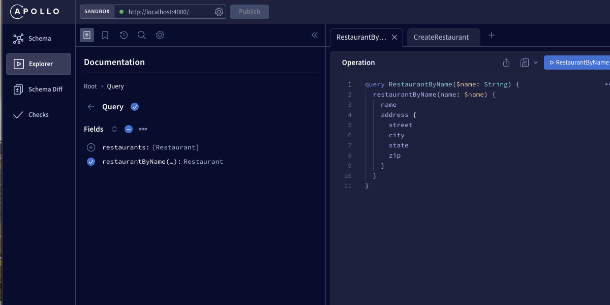
Task: Open search in the documentation panel
Action: [142, 35]
